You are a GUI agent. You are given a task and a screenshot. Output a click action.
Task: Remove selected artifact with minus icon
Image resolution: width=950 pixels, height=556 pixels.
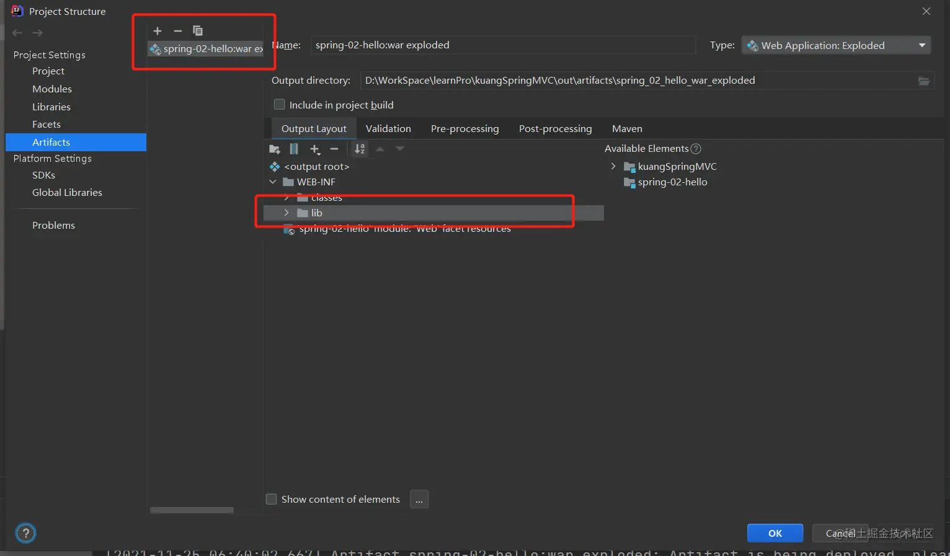pyautogui.click(x=178, y=31)
